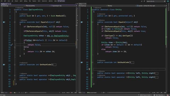
Task: Open the EmployeeEntity type dropdown
Action: pyautogui.click(x=38, y=6)
